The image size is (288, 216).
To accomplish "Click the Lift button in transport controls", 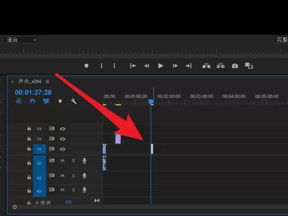I will (x=207, y=66).
